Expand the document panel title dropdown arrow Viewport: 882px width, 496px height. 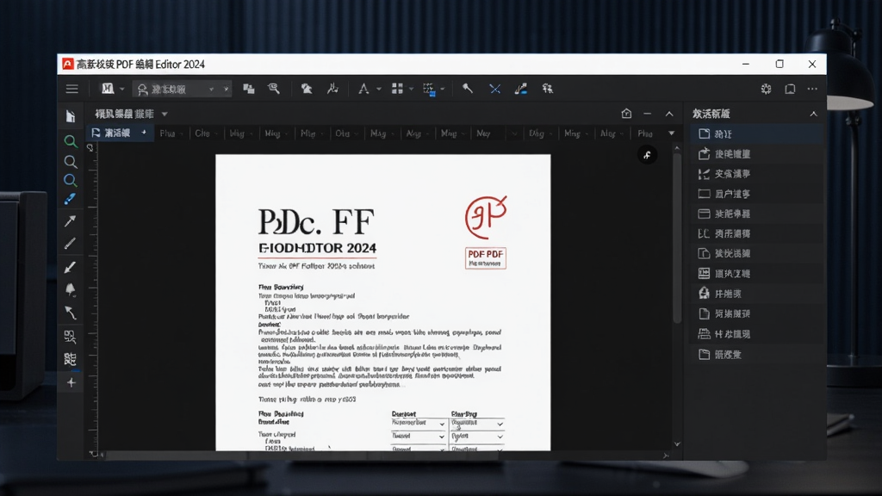point(165,115)
